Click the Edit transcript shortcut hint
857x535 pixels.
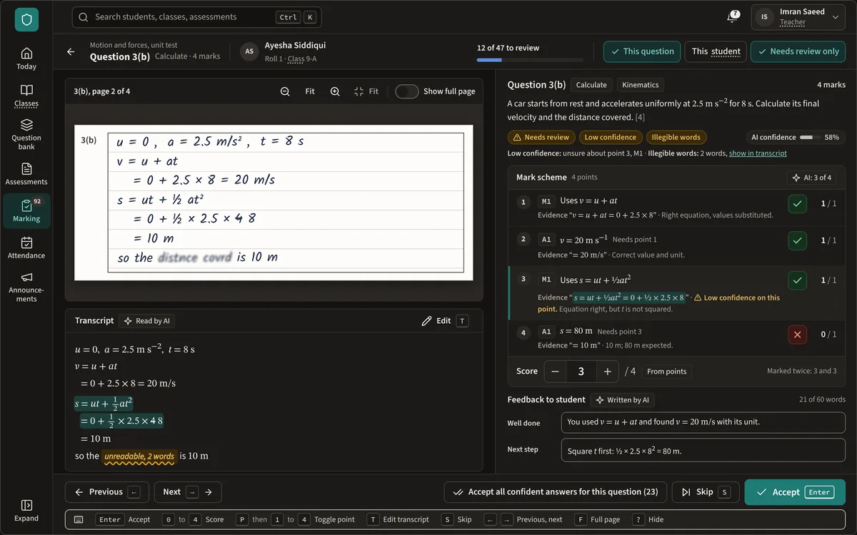[x=399, y=519]
